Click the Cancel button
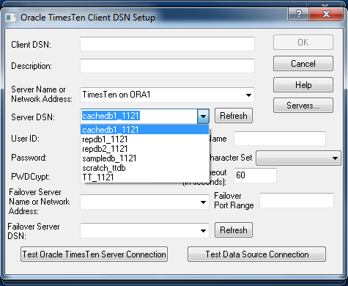Screen dimensions: 348x286 (303, 64)
